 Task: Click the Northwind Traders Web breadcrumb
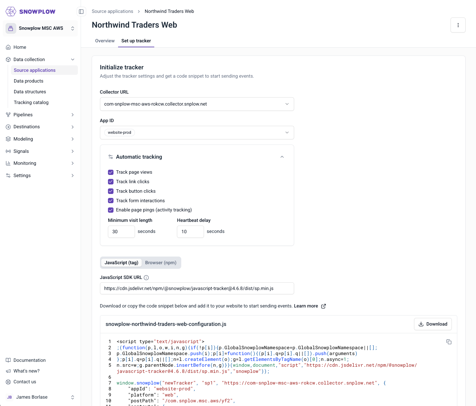click(x=169, y=11)
